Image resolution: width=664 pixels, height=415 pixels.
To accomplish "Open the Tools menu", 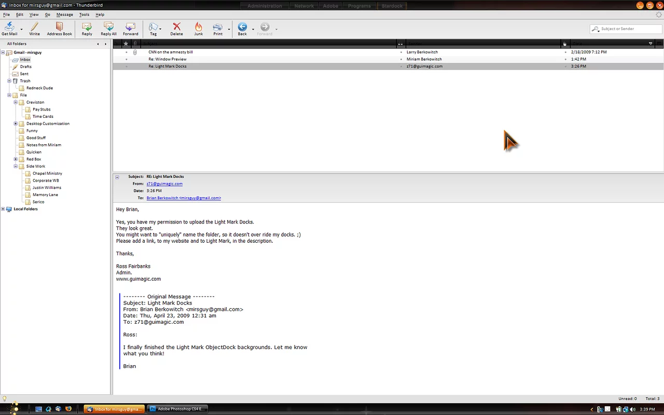I will (x=84, y=15).
